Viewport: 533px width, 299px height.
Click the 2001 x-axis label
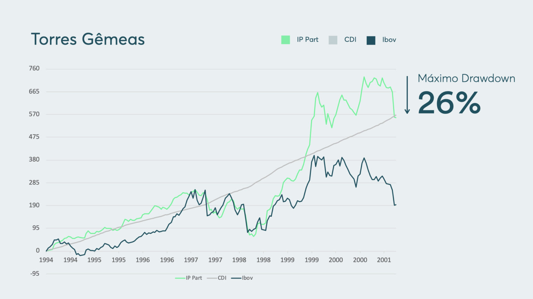click(384, 260)
